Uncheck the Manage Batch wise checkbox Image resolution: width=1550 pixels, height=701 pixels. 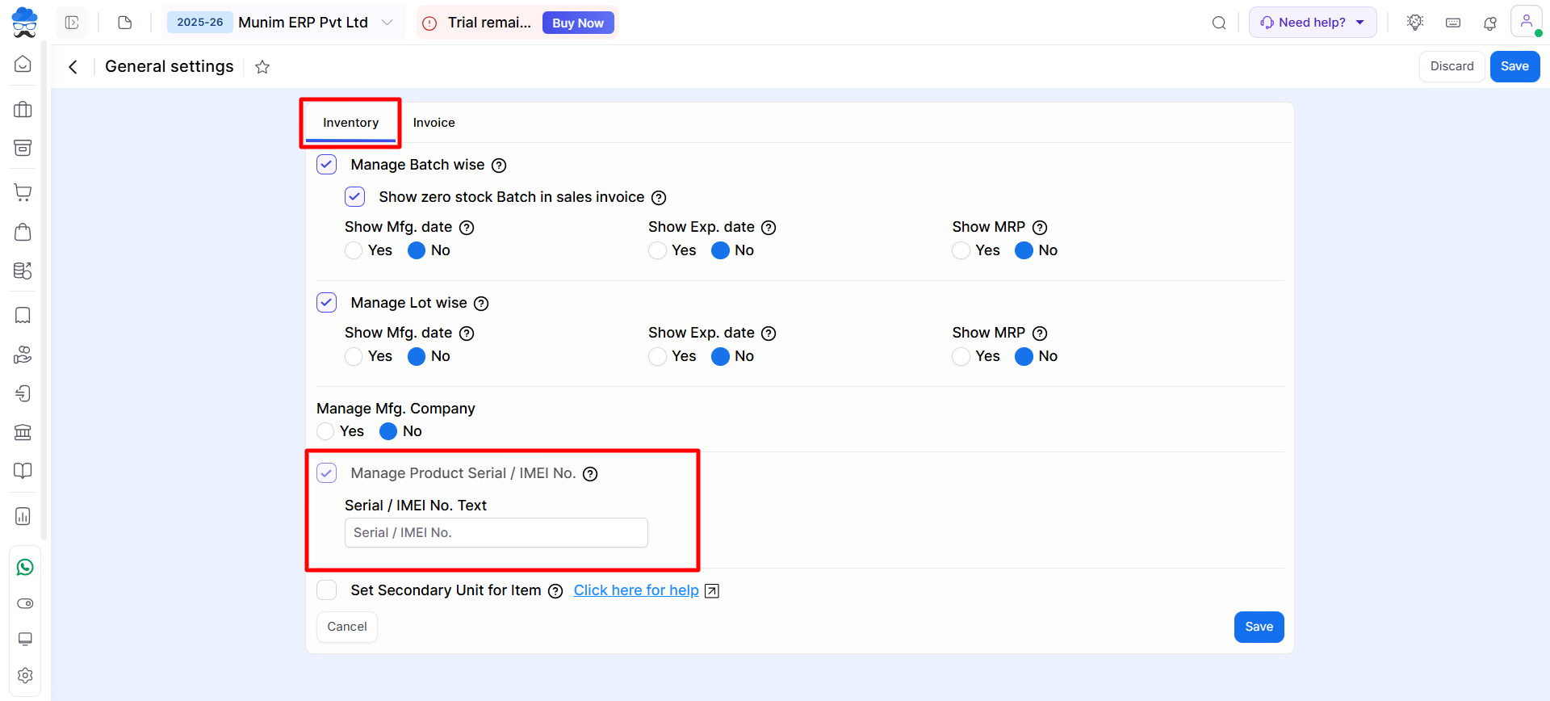tap(327, 165)
